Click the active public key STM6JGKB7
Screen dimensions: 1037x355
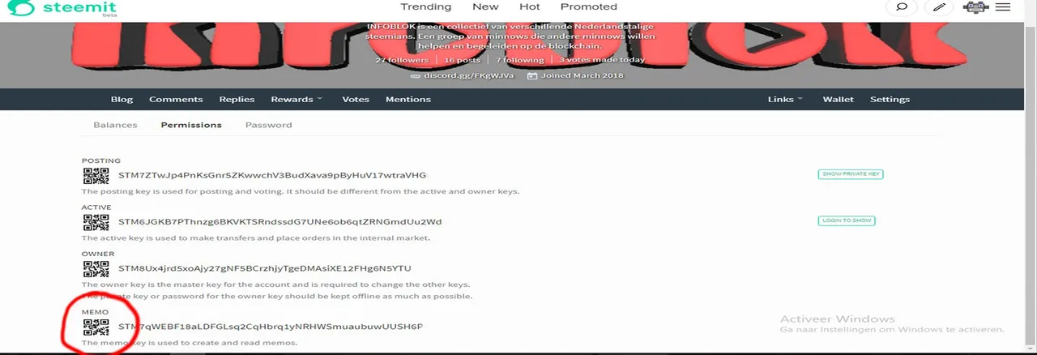click(280, 221)
